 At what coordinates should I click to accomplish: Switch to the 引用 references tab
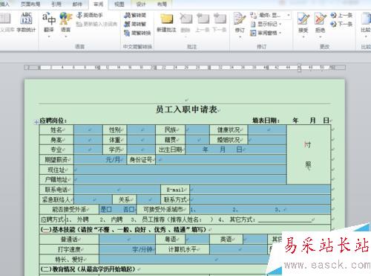pos(56,4)
